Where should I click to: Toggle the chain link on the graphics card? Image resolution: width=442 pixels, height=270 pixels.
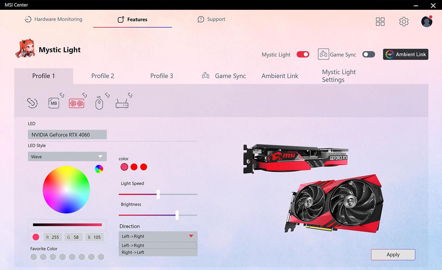coord(85,95)
